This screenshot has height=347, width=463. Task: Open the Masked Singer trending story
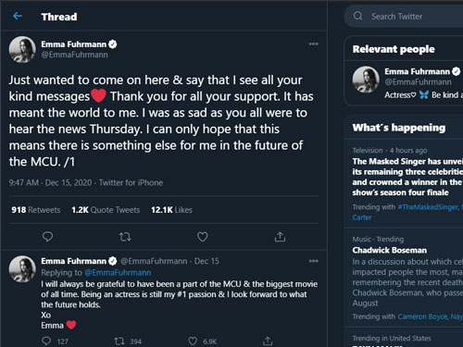point(407,177)
